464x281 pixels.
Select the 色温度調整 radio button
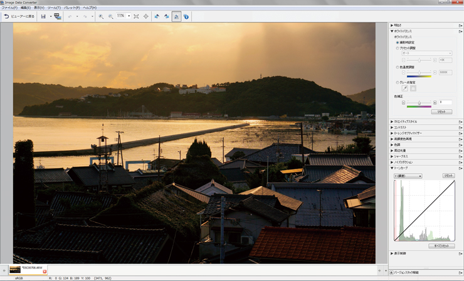click(x=398, y=67)
